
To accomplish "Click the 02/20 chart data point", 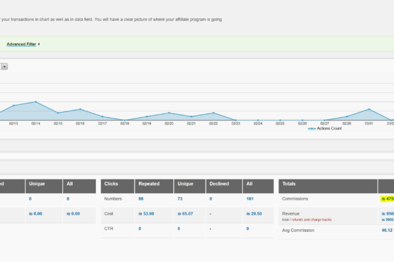I will (169, 113).
